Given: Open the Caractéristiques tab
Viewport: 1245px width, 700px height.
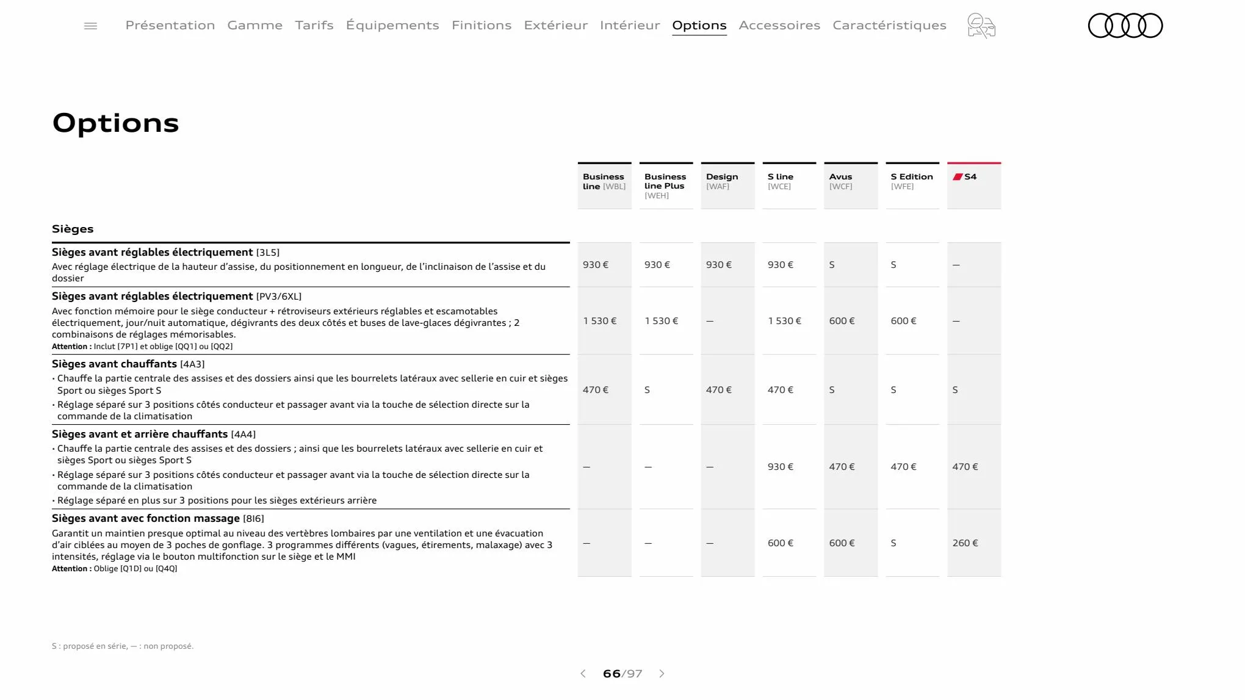Looking at the screenshot, I should coord(889,25).
